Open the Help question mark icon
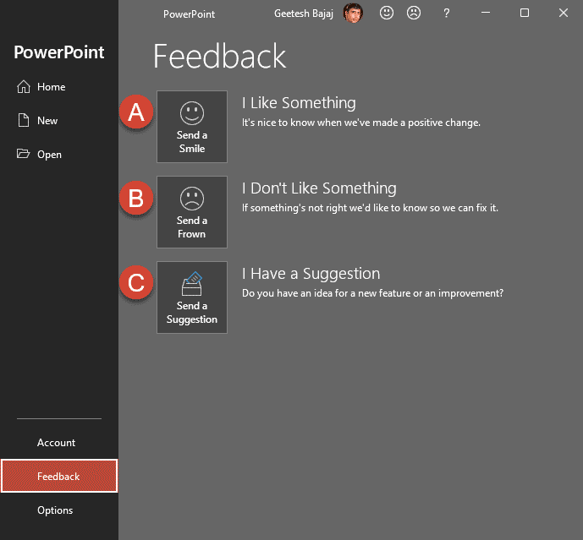583x540 pixels. 447,14
